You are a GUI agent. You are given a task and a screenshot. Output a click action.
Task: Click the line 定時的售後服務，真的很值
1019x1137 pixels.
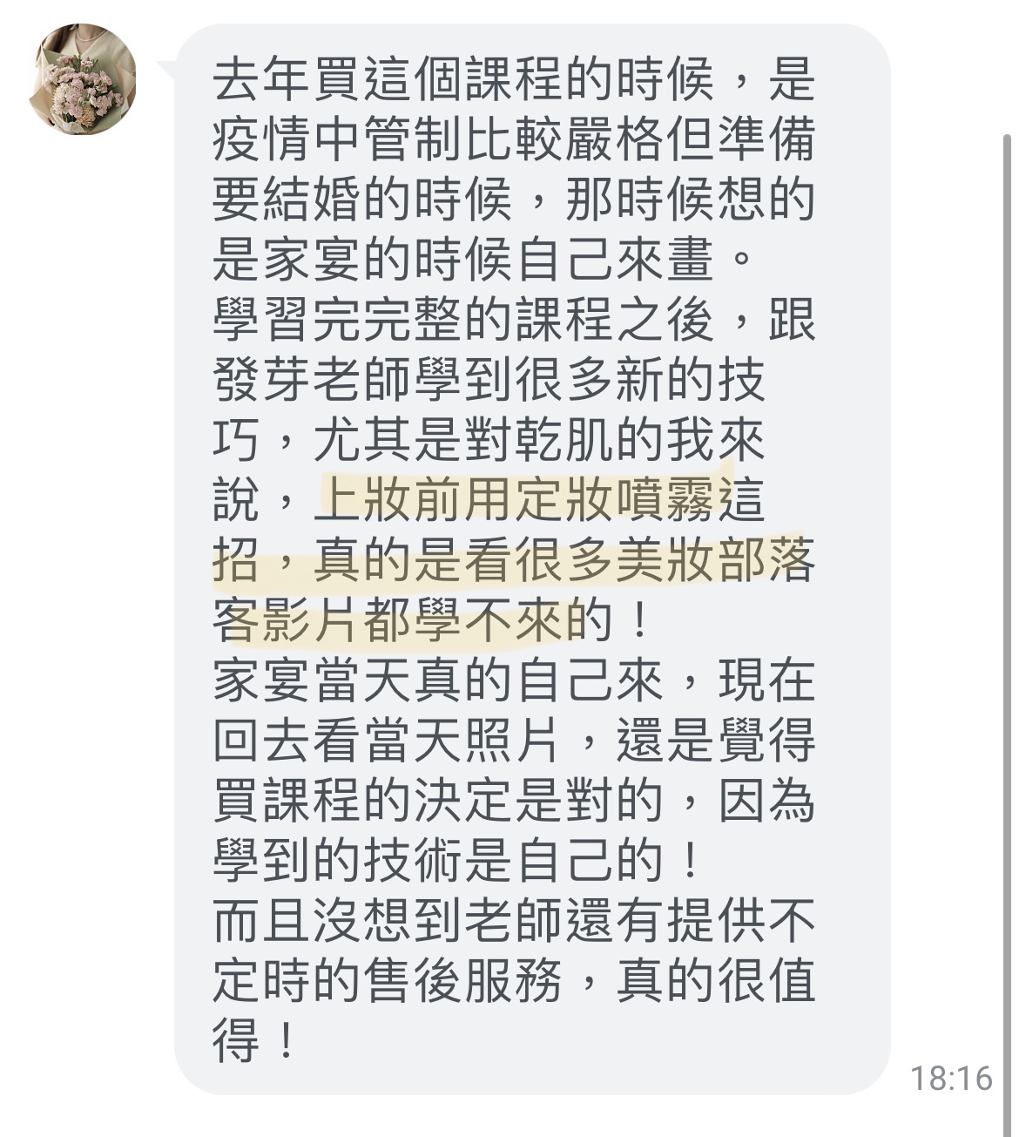click(x=514, y=980)
